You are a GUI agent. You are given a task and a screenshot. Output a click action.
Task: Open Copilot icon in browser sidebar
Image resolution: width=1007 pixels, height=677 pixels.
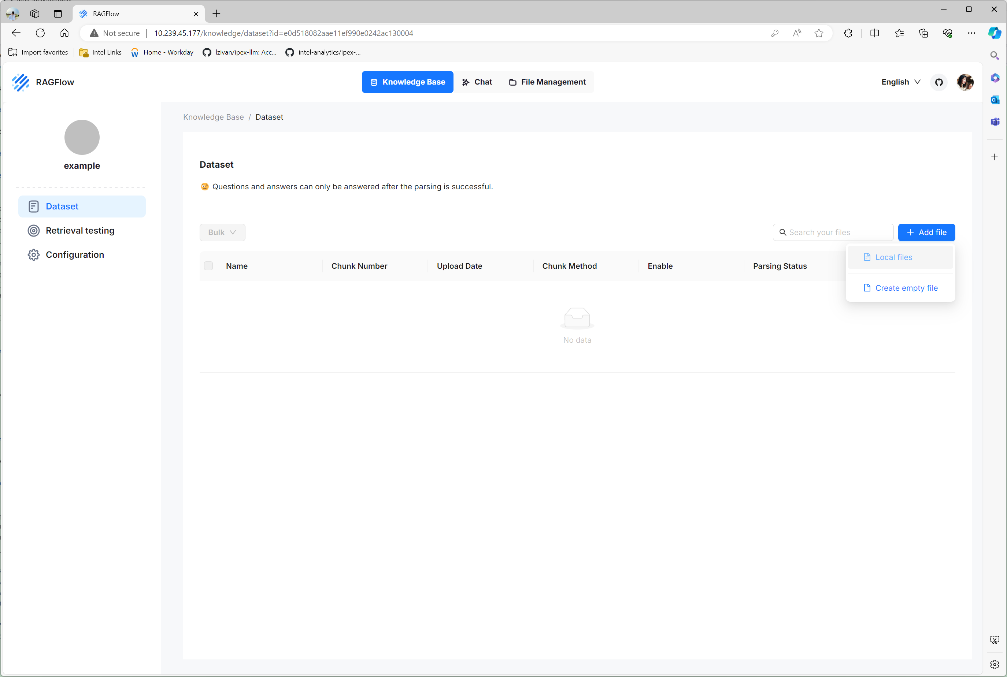[x=995, y=33]
